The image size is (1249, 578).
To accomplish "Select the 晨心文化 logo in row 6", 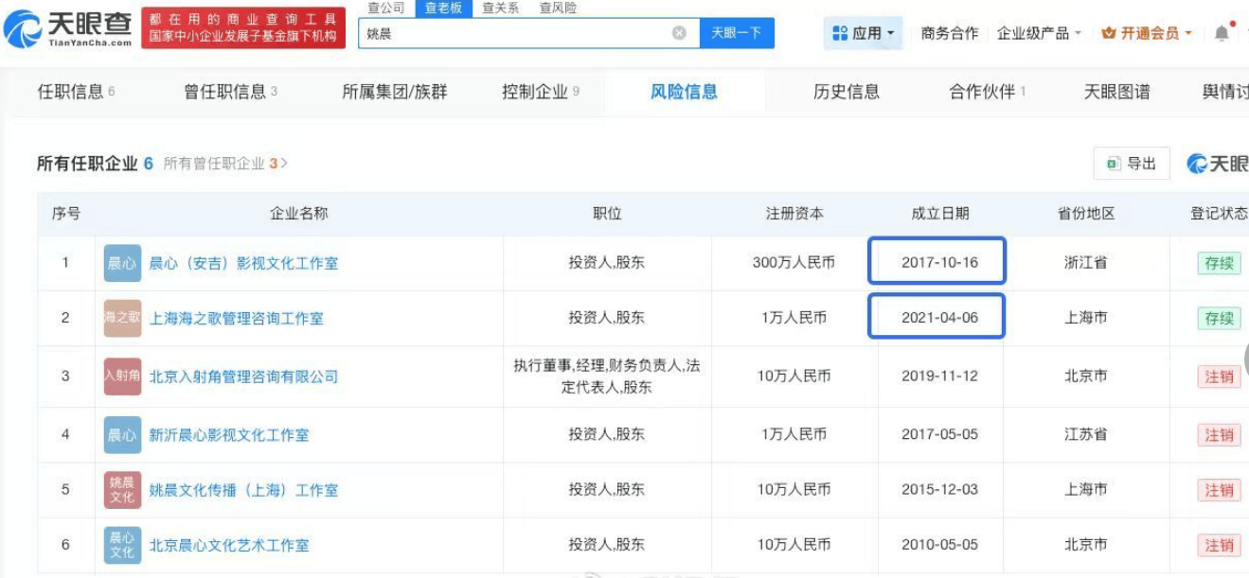I will pyautogui.click(x=122, y=544).
